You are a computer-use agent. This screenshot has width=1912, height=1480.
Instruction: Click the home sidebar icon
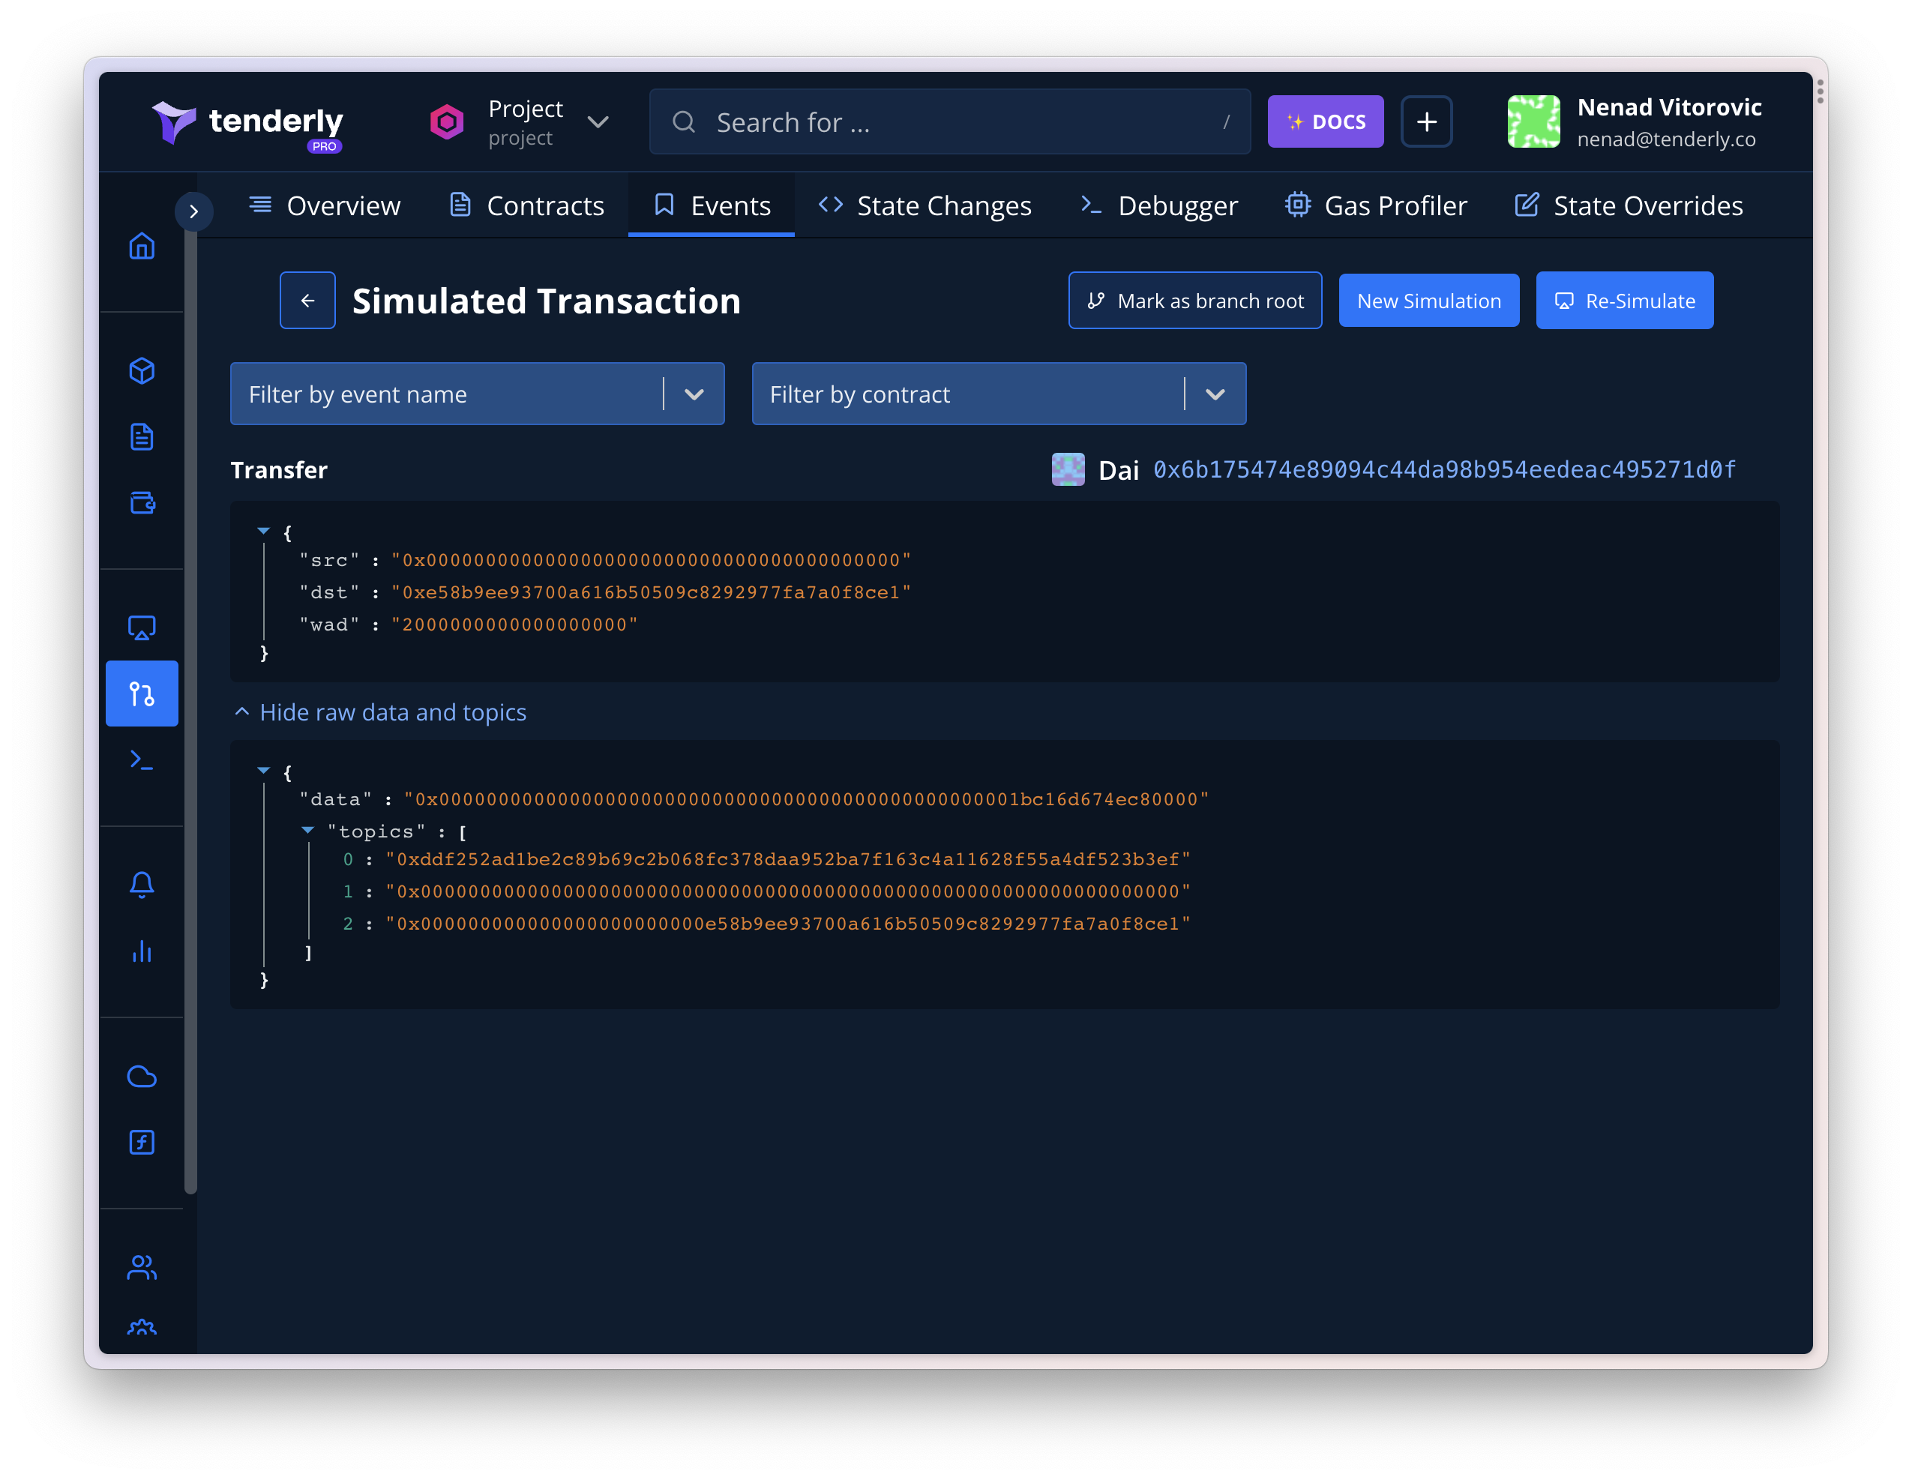pyautogui.click(x=142, y=244)
